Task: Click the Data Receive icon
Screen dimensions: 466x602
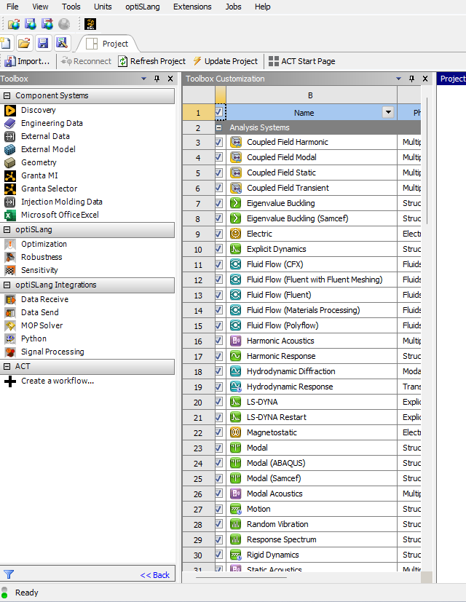Action: (x=10, y=299)
